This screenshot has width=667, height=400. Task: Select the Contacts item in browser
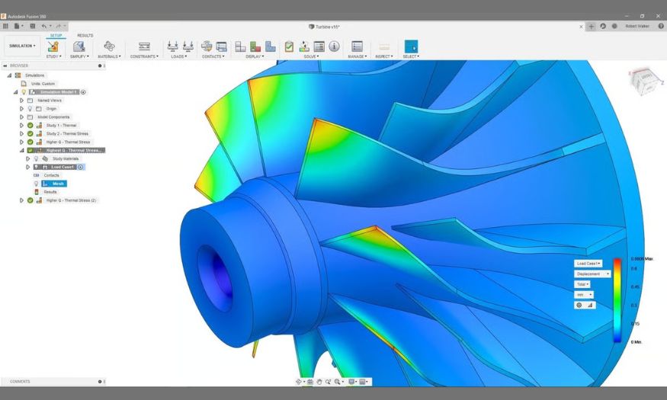(x=52, y=175)
